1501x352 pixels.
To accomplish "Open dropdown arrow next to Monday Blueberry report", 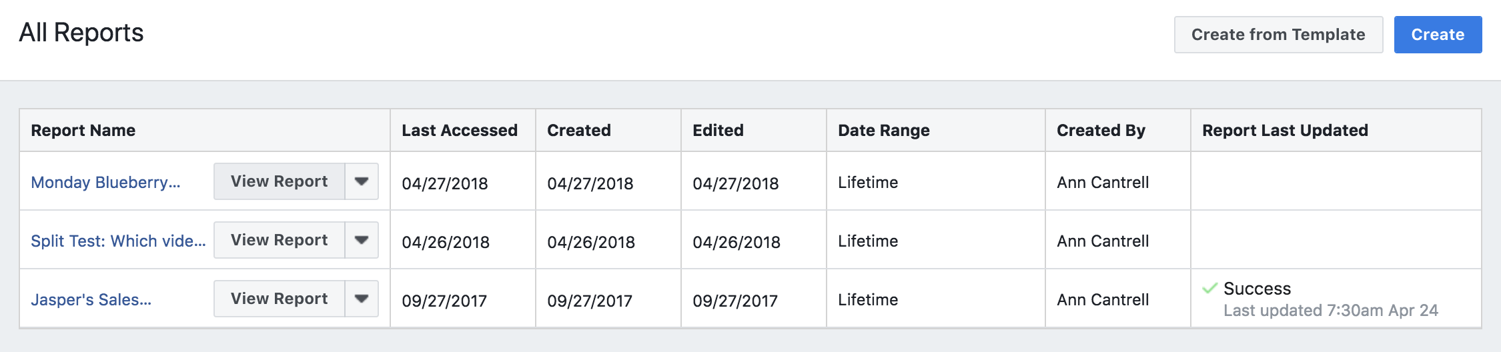I will pyautogui.click(x=362, y=181).
